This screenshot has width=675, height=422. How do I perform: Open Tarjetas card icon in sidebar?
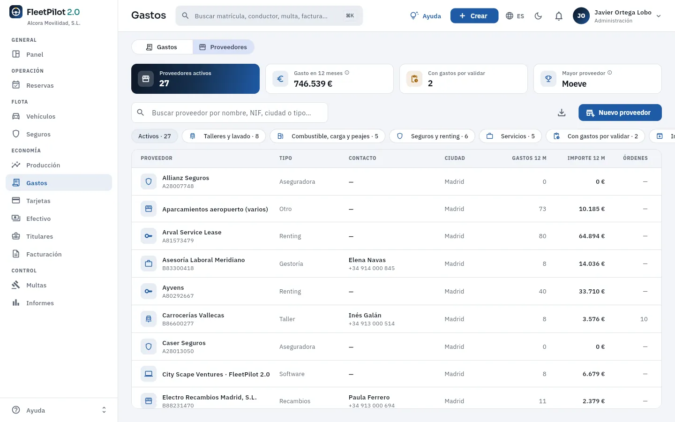click(x=16, y=201)
